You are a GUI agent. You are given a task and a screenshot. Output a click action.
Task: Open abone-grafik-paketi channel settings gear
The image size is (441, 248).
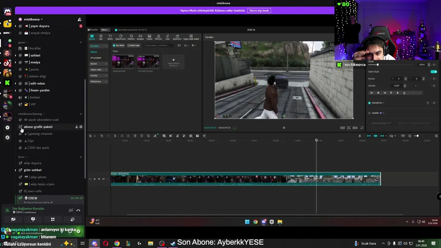click(x=81, y=127)
